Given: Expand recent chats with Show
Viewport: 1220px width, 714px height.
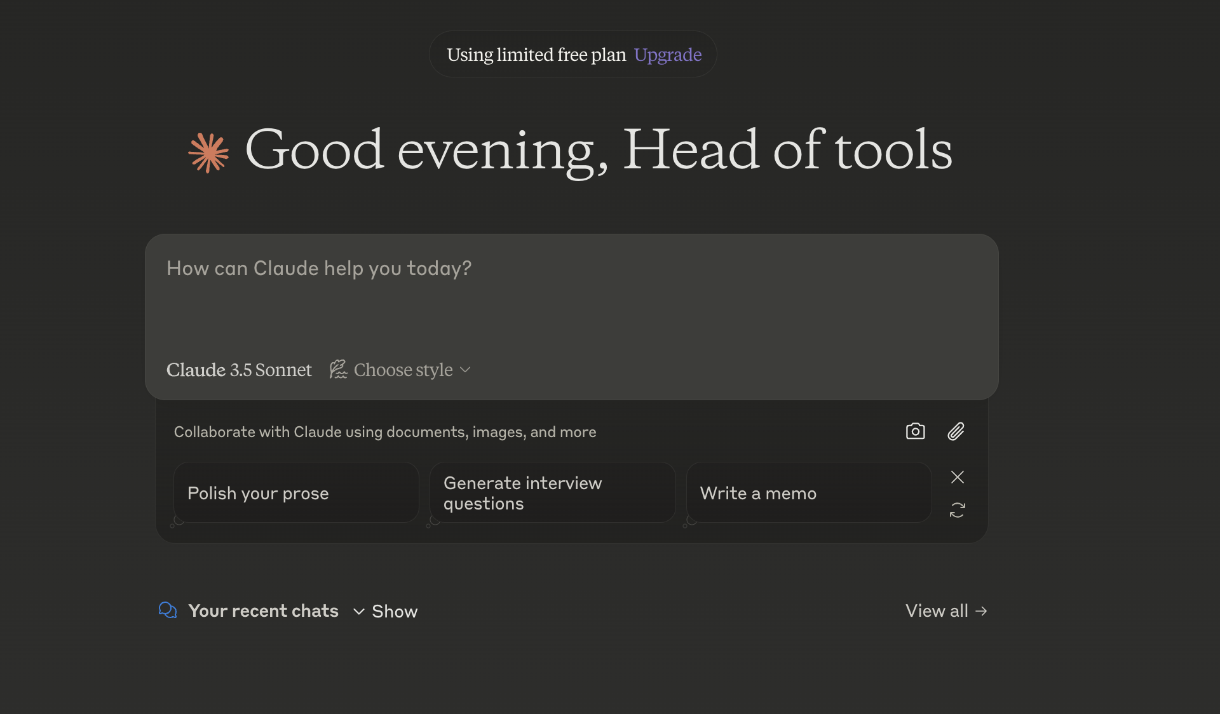Looking at the screenshot, I should pyautogui.click(x=386, y=611).
